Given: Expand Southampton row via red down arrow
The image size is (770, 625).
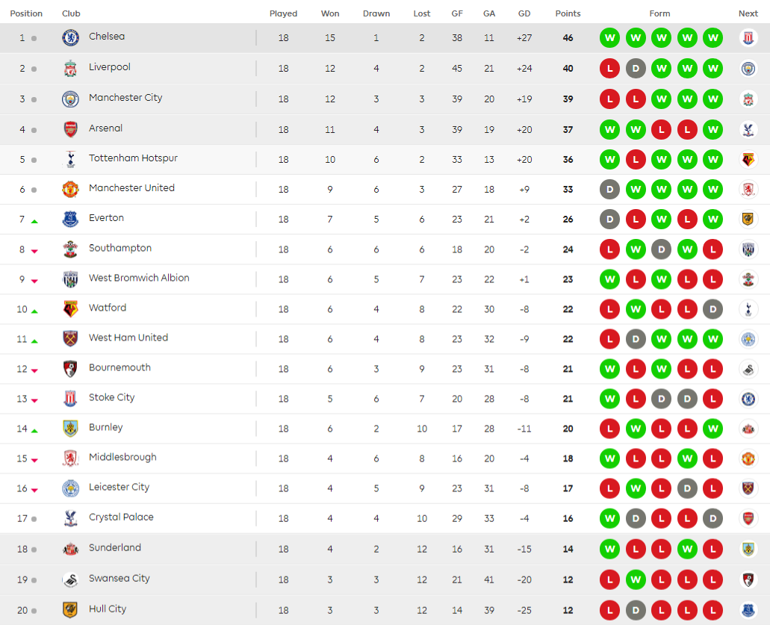Looking at the screenshot, I should coord(34,251).
